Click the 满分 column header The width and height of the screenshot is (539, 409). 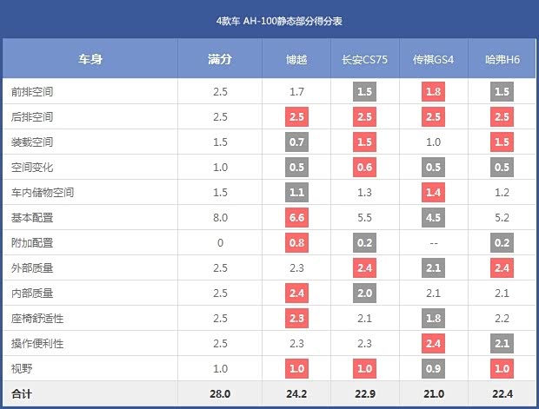[x=220, y=60]
